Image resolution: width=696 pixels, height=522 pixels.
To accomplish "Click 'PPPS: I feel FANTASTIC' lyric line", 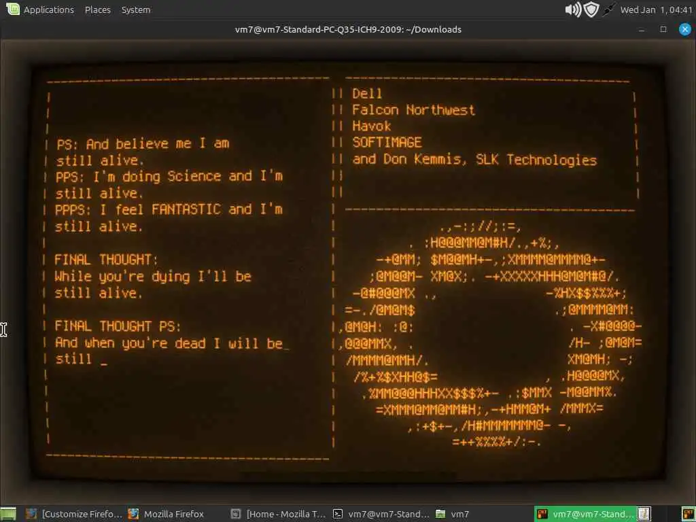I will click(169, 209).
